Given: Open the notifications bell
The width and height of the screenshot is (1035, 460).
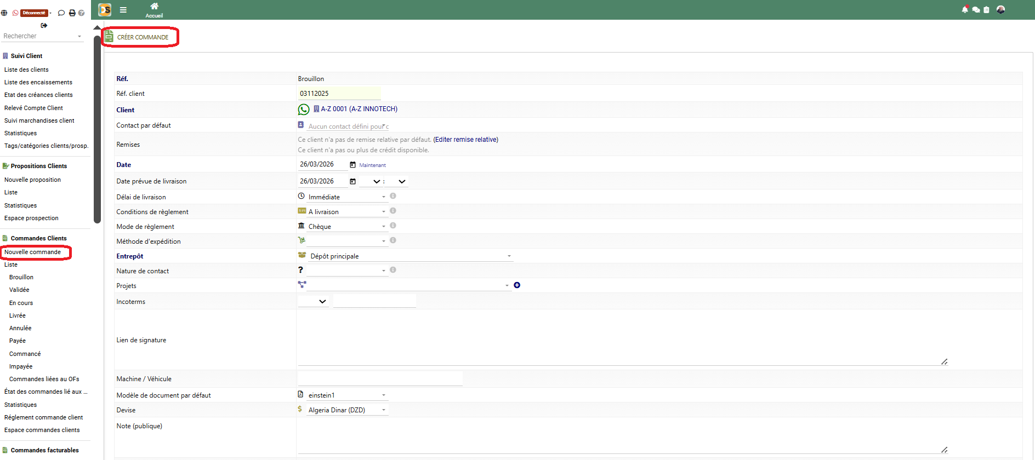Looking at the screenshot, I should click(965, 9).
